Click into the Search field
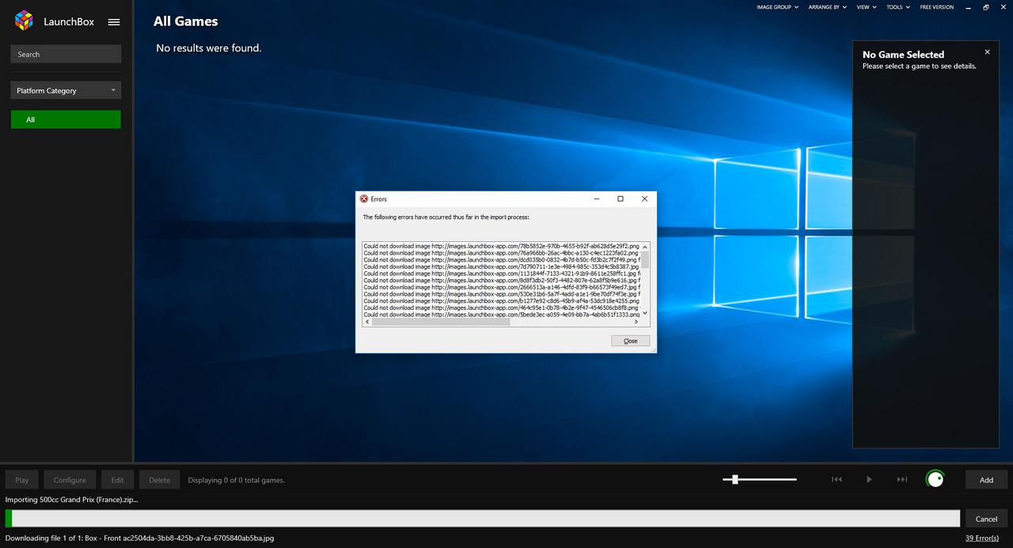The width and height of the screenshot is (1013, 548). (x=66, y=55)
